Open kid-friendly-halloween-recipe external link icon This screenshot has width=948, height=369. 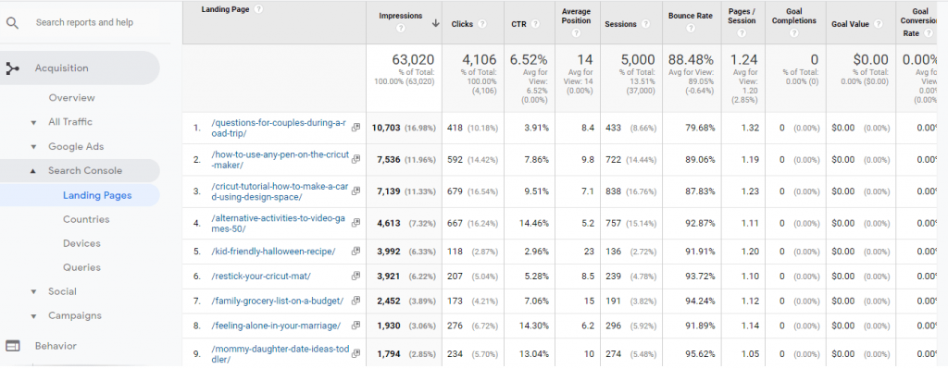355,252
